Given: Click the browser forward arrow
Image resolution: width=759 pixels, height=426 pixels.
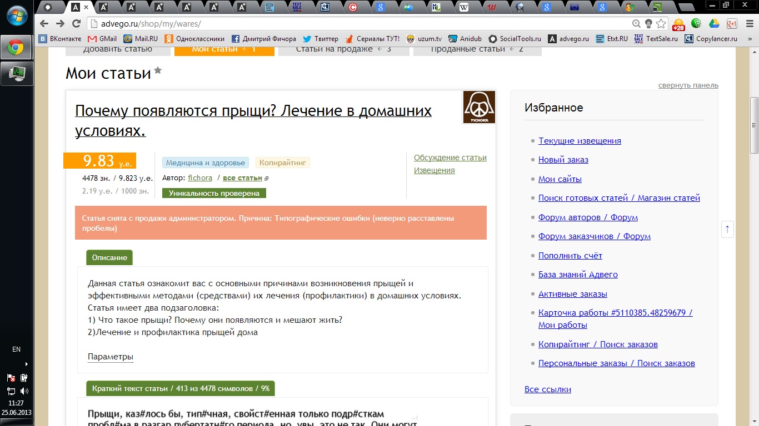Looking at the screenshot, I should [x=60, y=24].
